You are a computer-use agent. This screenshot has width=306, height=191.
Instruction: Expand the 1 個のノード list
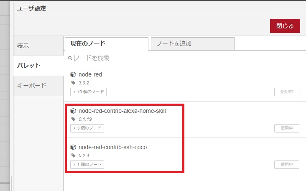pos(87,165)
